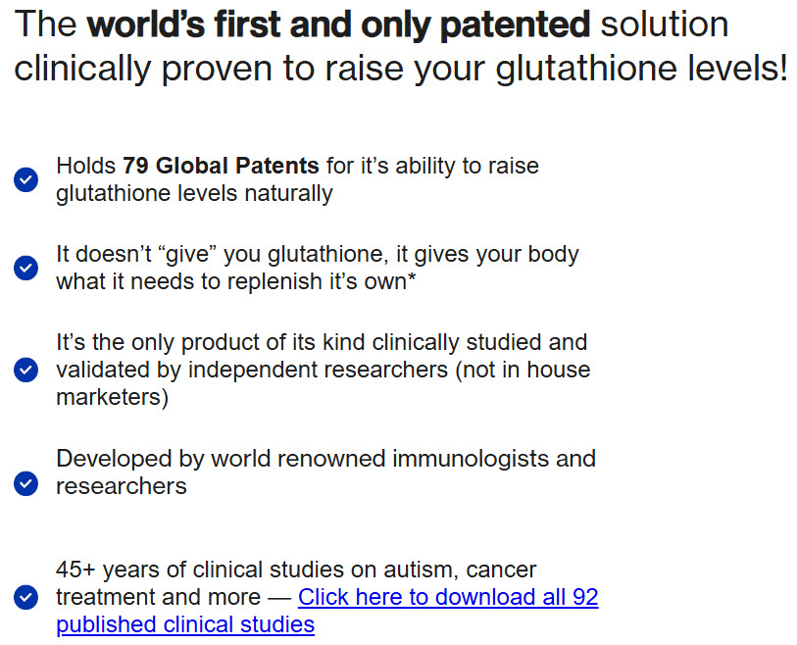
Task: Click bold headline "world's first and only patented"
Action: (338, 25)
